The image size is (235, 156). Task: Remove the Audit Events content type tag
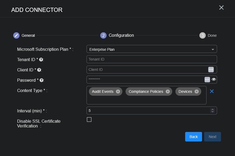[118, 91]
